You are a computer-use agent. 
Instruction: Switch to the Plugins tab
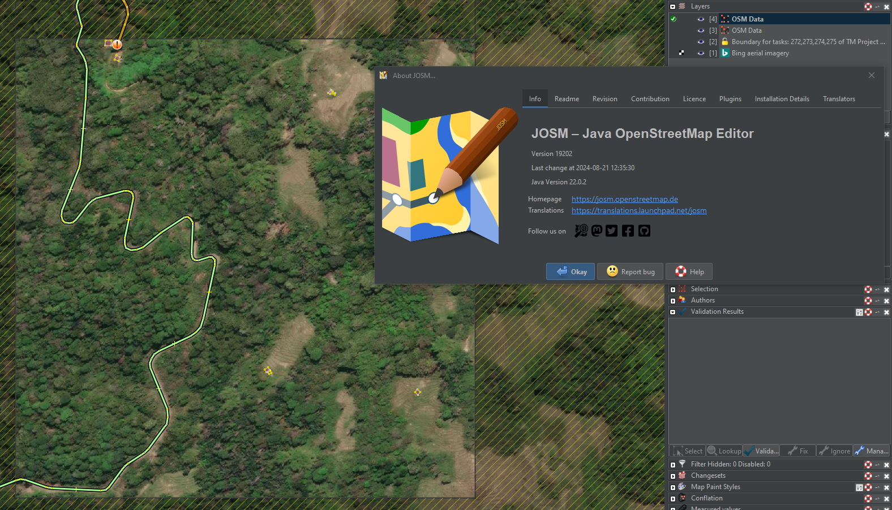(x=730, y=99)
